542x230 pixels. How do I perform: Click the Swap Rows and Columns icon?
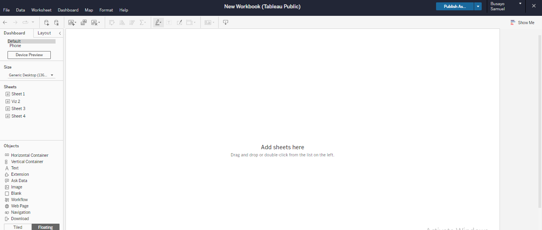[112, 23]
